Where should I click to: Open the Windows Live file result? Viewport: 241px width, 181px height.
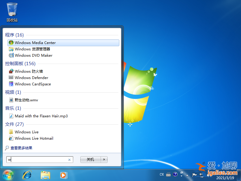[27, 132]
